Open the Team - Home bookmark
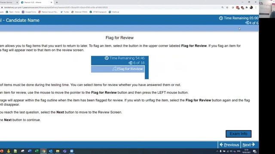This screenshot has height=154, width=275. 12,12
